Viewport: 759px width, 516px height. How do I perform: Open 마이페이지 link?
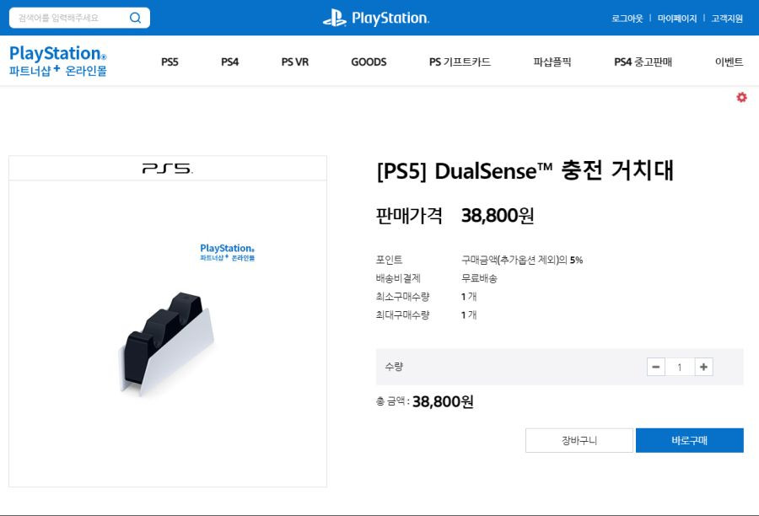coord(677,19)
